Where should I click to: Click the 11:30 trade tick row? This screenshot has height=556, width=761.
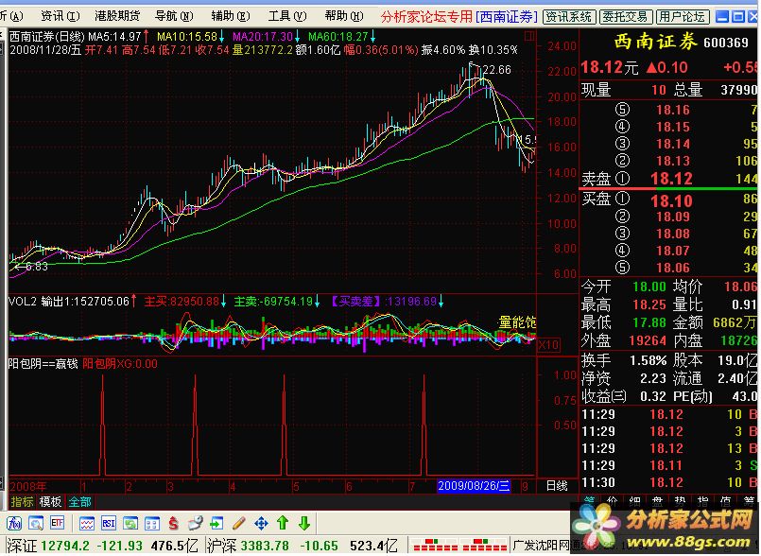[x=668, y=482]
